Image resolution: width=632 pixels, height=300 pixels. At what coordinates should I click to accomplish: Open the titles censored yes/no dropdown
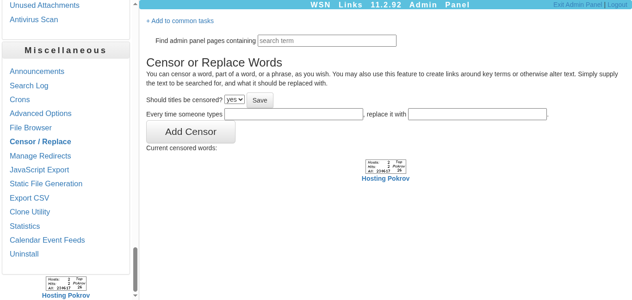pos(234,100)
